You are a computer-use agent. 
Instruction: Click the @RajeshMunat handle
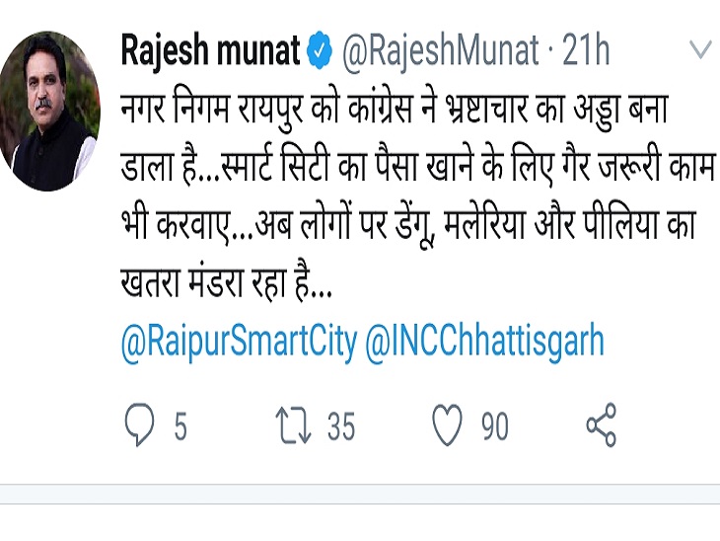[440, 51]
